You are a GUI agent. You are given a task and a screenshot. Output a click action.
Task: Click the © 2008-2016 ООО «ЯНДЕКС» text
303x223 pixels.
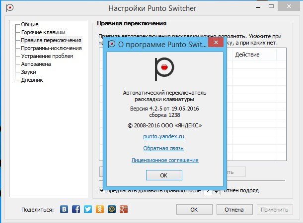click(164, 125)
